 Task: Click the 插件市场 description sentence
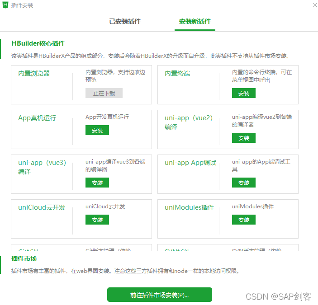[x=125, y=271]
